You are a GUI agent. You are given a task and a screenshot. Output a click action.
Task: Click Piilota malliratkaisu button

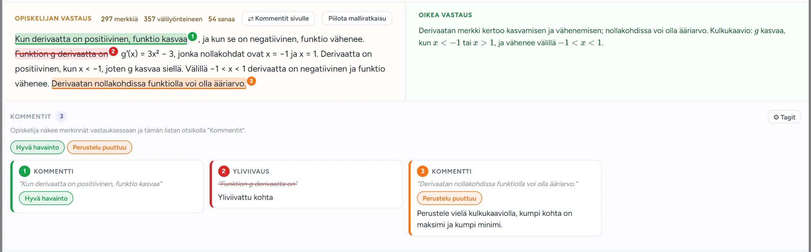point(357,18)
